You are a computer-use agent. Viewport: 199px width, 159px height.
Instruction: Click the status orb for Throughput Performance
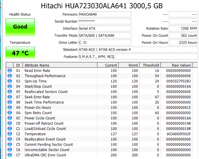pos(10,76)
